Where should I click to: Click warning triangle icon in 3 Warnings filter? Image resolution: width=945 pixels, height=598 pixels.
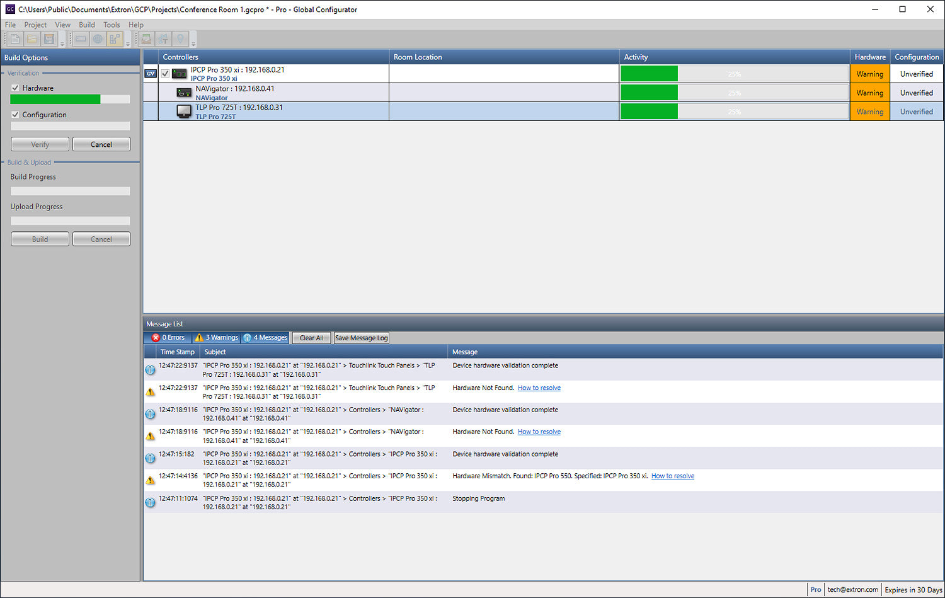click(x=199, y=338)
